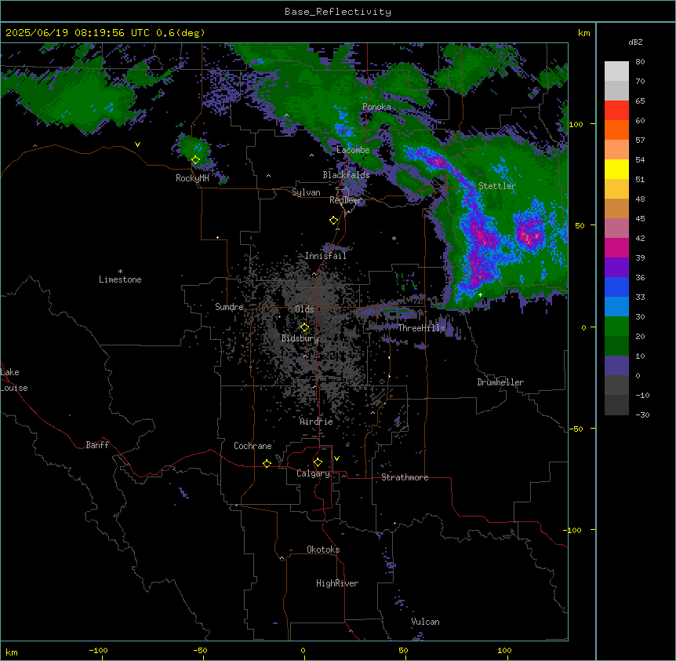Screen dimensions: 676x661
Task: Click the yellow marker south of Red Deer
Action: [333, 221]
